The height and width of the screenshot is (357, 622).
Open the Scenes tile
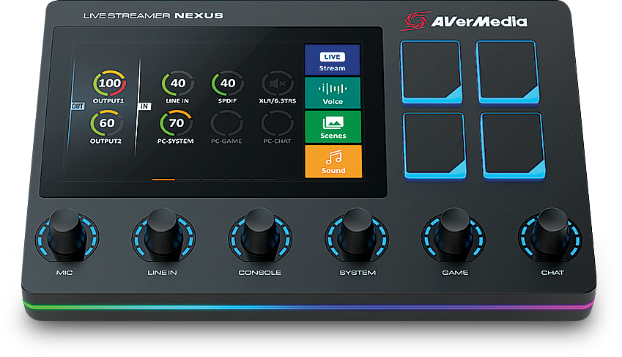pos(333,127)
